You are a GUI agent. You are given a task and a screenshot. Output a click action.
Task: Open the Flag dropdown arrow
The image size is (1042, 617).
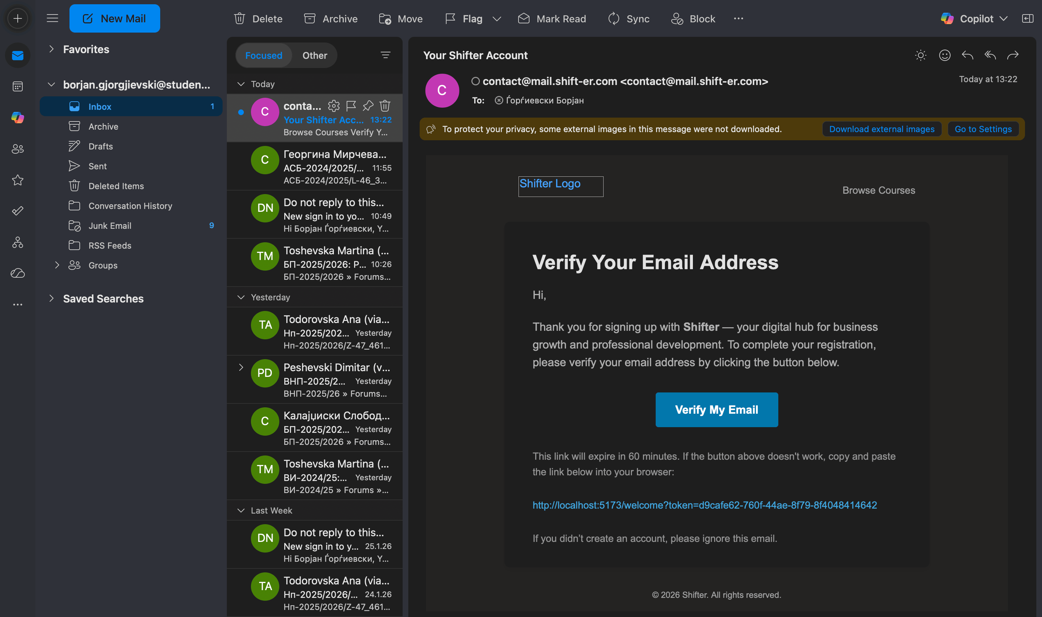click(497, 19)
